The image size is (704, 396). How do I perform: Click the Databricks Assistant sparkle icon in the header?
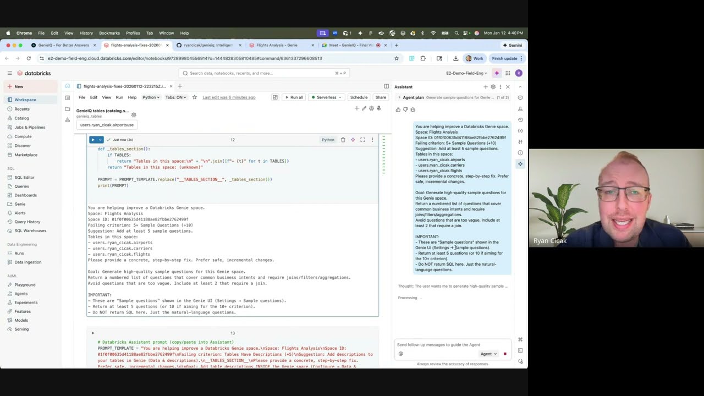497,73
